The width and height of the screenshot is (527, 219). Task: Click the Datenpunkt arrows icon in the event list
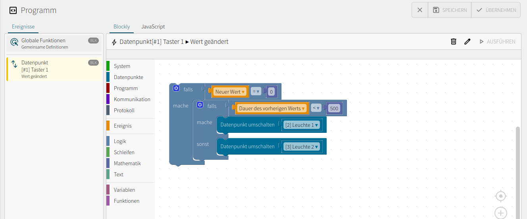[x=14, y=64]
